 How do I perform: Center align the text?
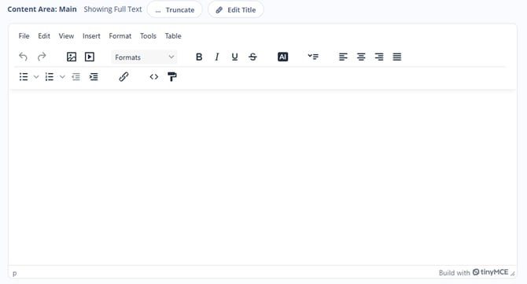point(361,57)
